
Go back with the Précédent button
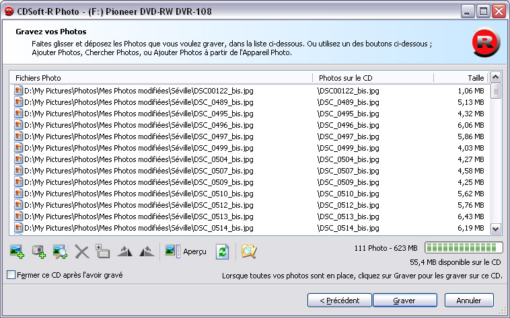[339, 301]
